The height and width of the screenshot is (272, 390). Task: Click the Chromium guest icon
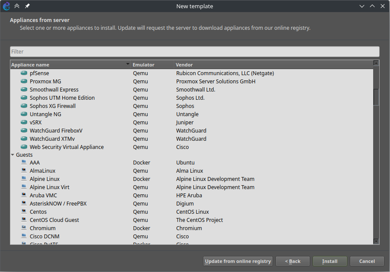tap(24, 228)
